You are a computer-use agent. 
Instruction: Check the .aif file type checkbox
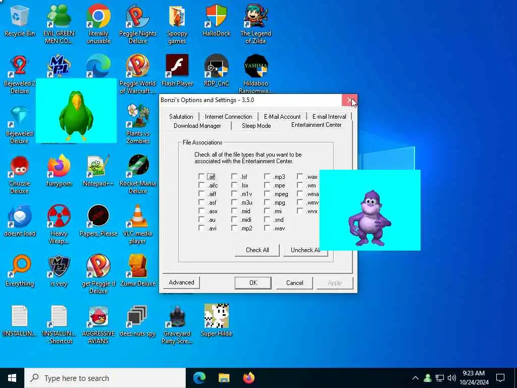[201, 176]
